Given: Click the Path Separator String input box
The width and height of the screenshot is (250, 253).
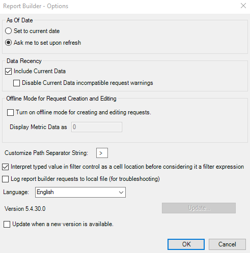Looking at the screenshot, I should (102, 153).
